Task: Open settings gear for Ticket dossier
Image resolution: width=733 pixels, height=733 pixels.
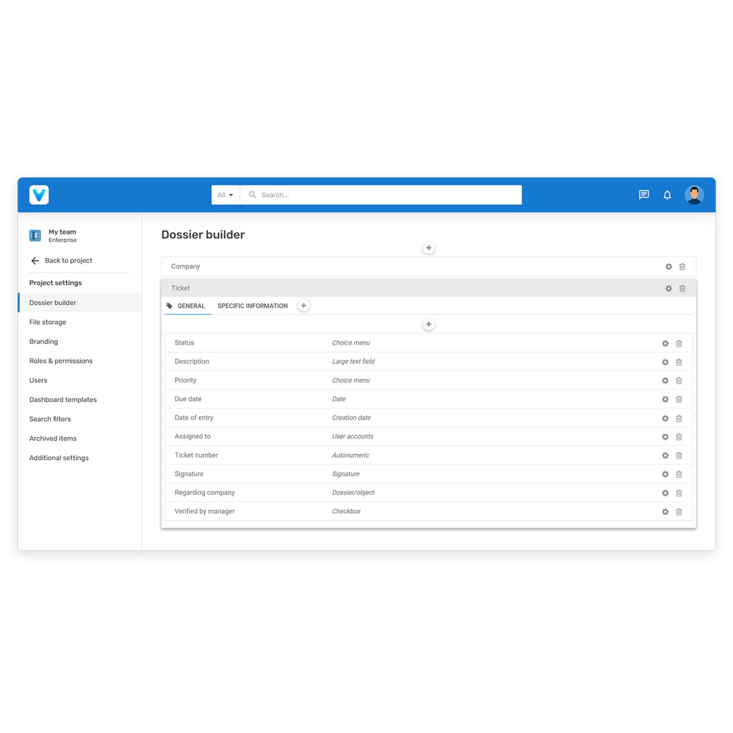Action: tap(668, 289)
